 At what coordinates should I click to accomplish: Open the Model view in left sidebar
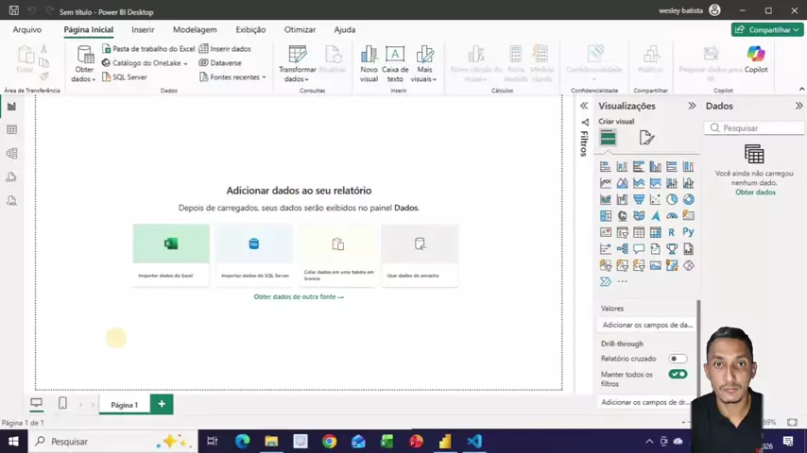(11, 153)
